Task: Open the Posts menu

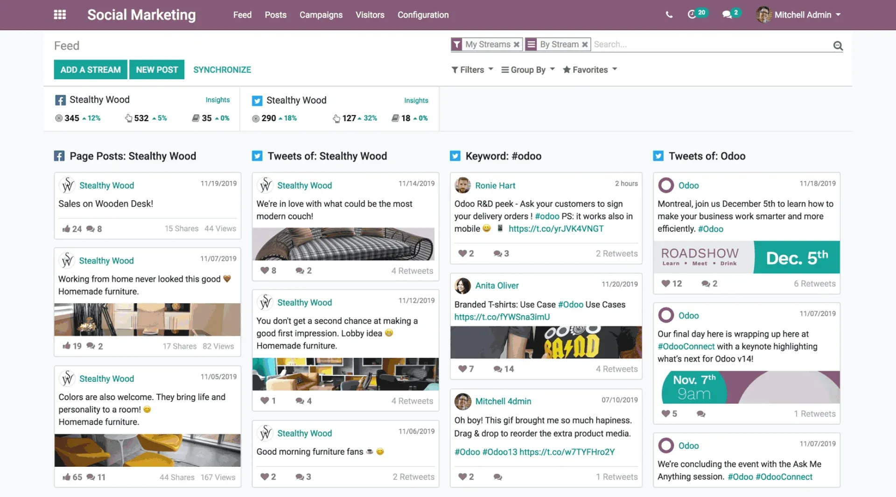Action: click(275, 15)
